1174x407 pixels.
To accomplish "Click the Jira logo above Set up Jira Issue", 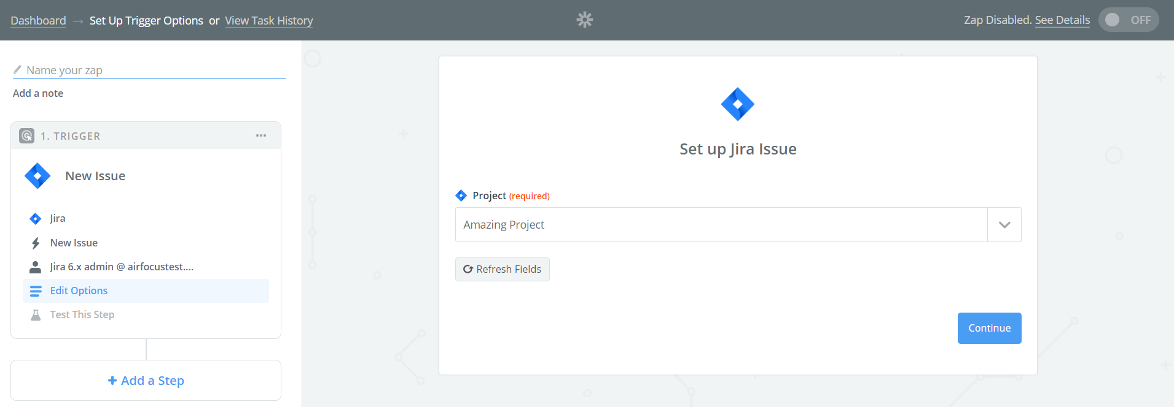I will coord(738,104).
